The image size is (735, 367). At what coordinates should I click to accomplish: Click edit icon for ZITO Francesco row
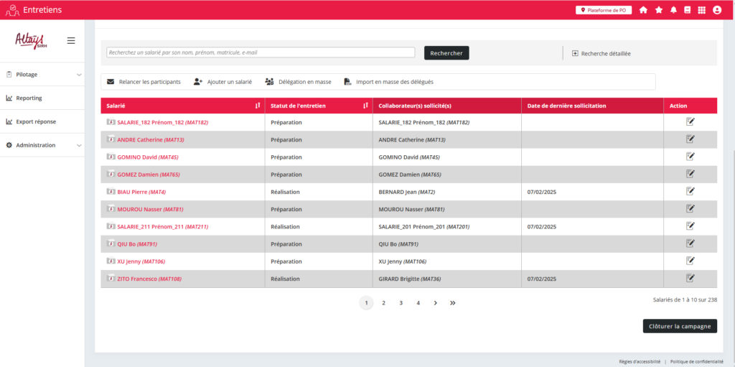(690, 278)
